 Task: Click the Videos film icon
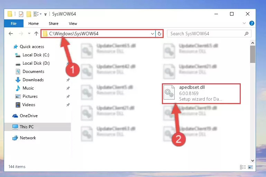click(18, 105)
